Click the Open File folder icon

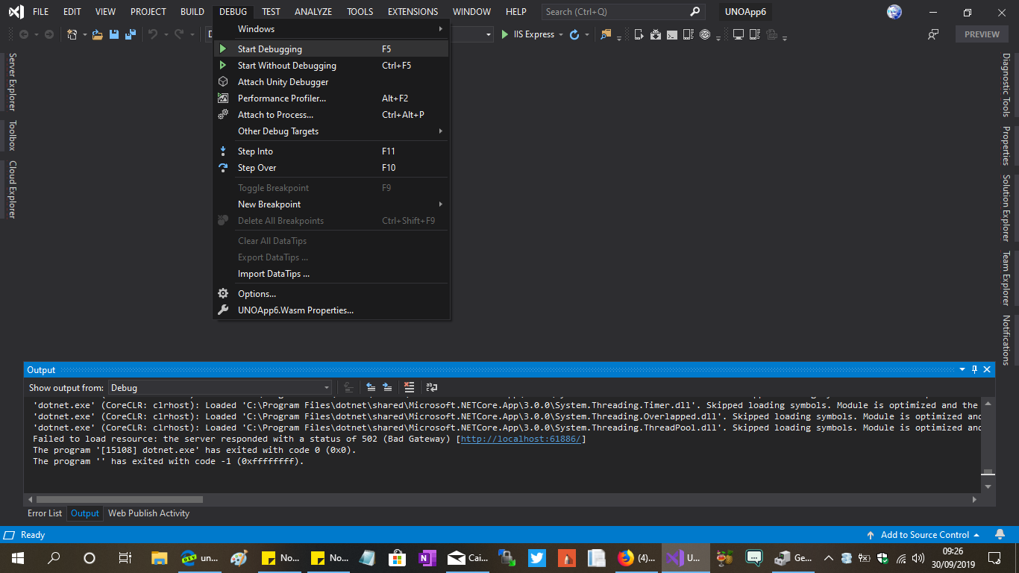coord(98,34)
